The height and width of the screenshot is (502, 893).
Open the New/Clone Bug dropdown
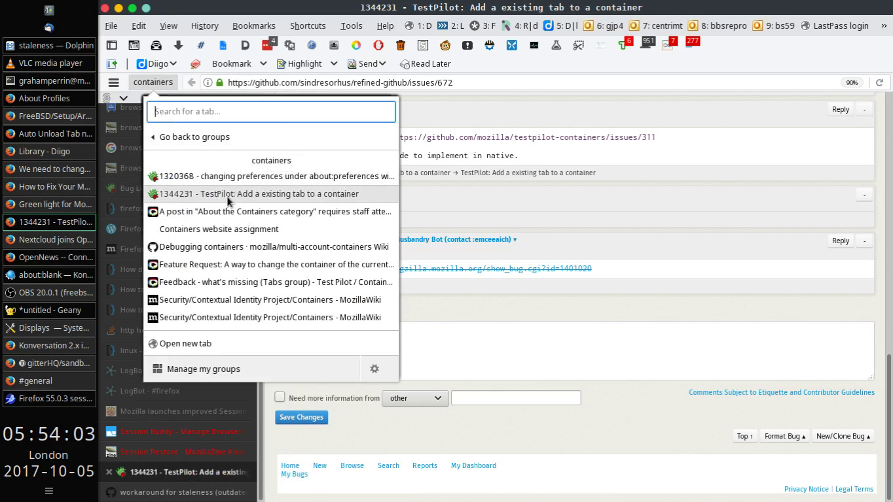[843, 436]
